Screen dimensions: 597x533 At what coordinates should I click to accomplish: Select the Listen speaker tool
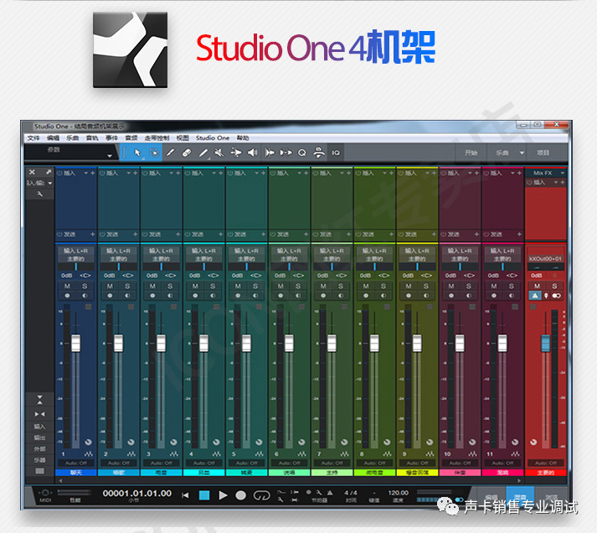pyautogui.click(x=252, y=153)
